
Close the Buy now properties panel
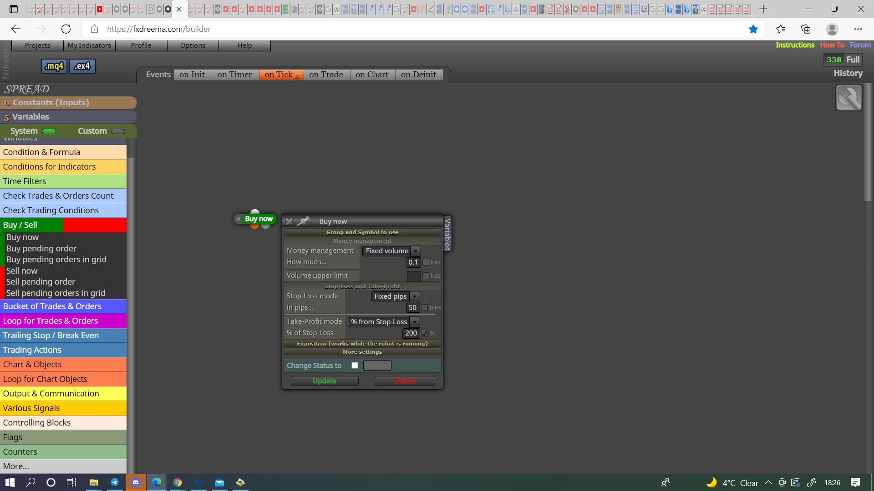pos(289,221)
